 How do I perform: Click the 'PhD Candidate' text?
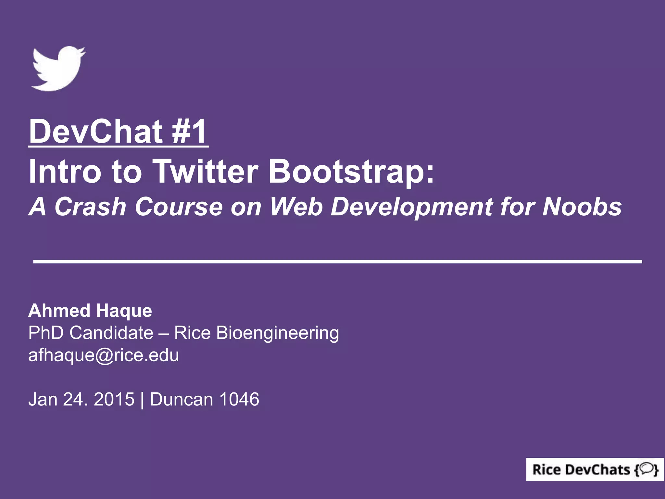click(x=91, y=333)
